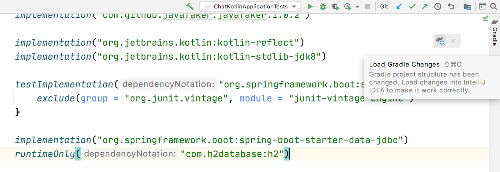The height and width of the screenshot is (172, 500).
Task: Dismiss the floating Gradle reload notification
Action: (x=453, y=41)
